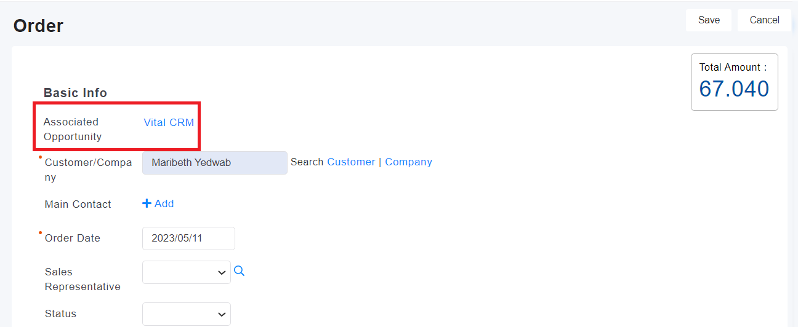Click the Sales Representative label
Viewport: 798px width, 327px height.
pos(83,279)
